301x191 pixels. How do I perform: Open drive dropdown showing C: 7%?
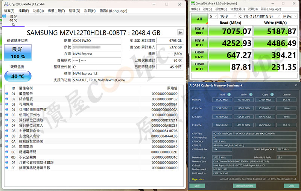[x=259, y=16]
